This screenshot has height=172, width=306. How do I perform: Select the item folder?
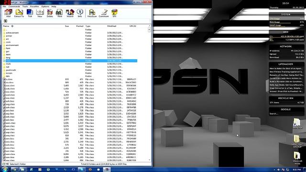(x=70, y=54)
